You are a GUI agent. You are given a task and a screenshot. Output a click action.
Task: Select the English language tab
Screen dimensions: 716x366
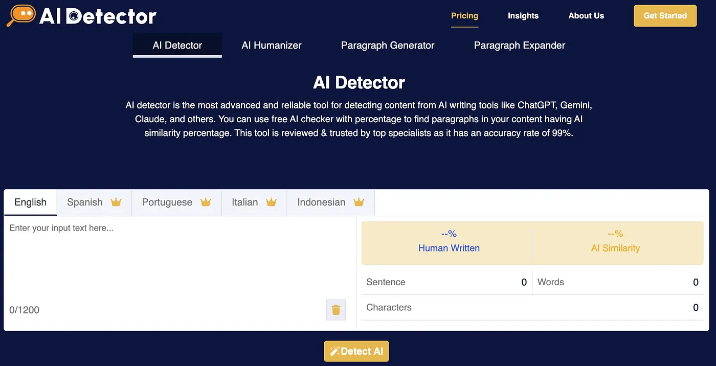(30, 202)
